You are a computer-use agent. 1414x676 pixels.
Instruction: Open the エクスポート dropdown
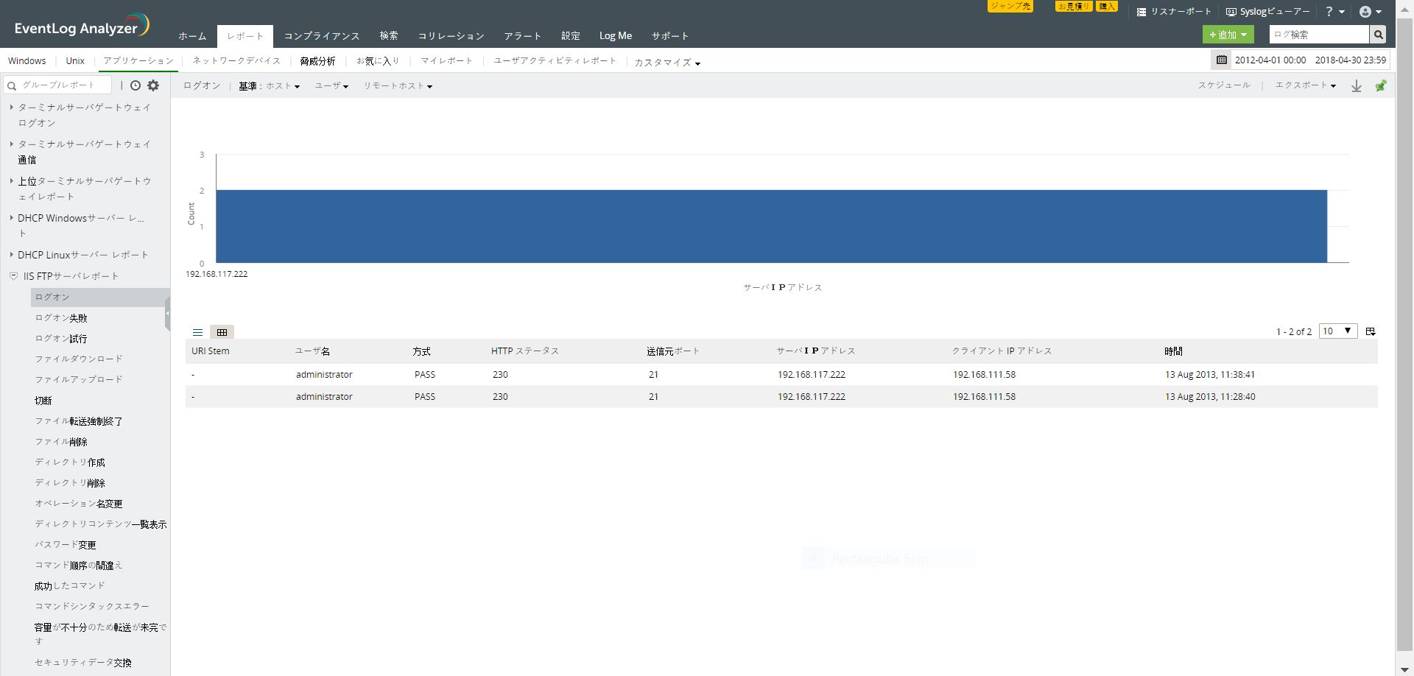point(1305,85)
